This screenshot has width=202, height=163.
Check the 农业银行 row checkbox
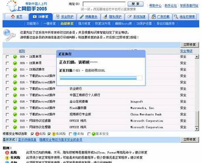click(7, 89)
